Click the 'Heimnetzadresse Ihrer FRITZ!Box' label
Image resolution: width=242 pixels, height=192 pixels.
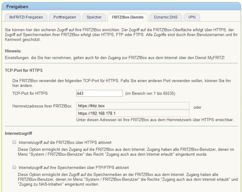pyautogui.click(x=42, y=106)
